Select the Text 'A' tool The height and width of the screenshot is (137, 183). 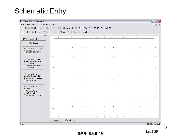[64, 32]
